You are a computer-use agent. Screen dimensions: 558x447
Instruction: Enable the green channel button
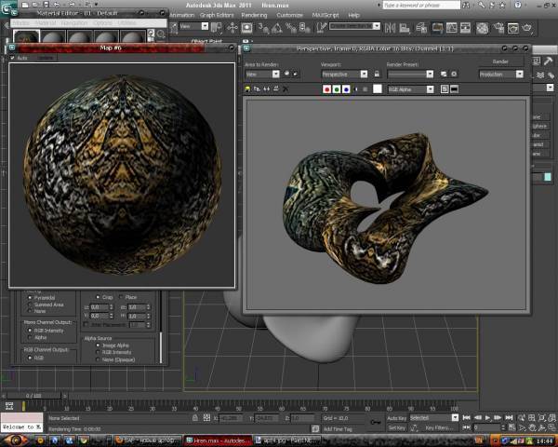(x=337, y=89)
